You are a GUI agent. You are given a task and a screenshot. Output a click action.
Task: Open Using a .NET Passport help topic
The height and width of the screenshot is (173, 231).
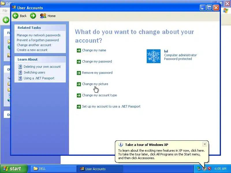click(39, 78)
